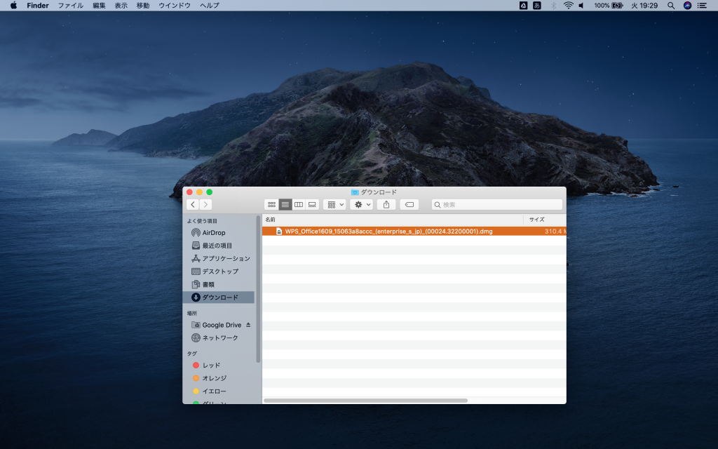
Task: Open the item grouping dropdown
Action: pyautogui.click(x=333, y=204)
